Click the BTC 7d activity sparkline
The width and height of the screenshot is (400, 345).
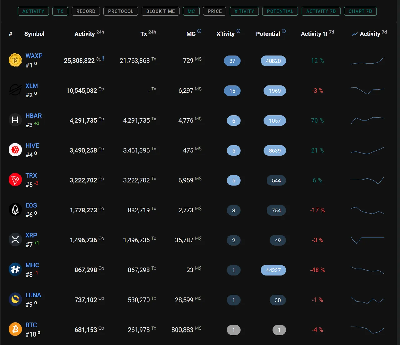coord(367,330)
